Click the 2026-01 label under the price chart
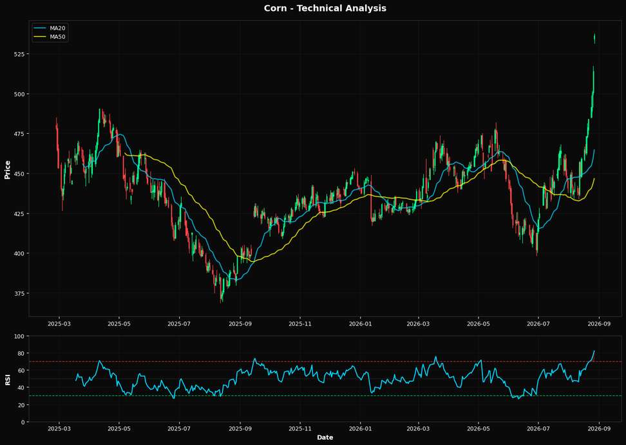626x445 pixels. point(360,323)
